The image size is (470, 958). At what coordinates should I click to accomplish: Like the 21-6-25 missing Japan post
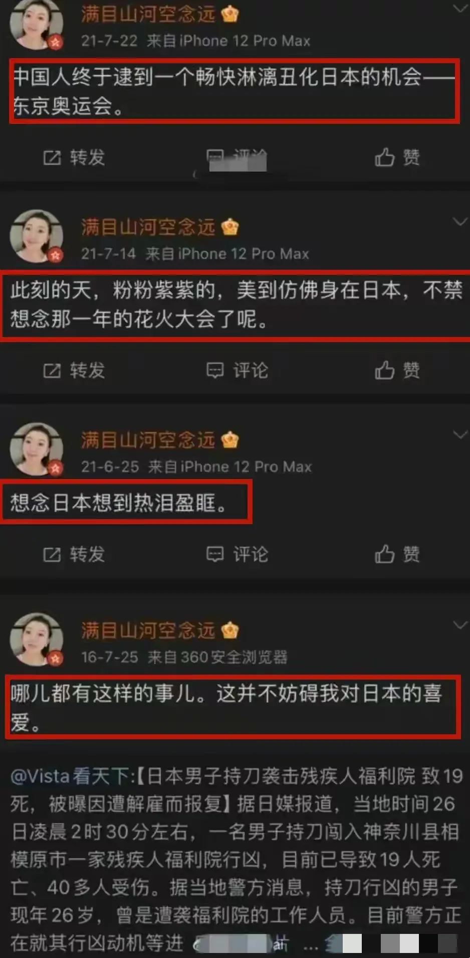click(x=397, y=554)
